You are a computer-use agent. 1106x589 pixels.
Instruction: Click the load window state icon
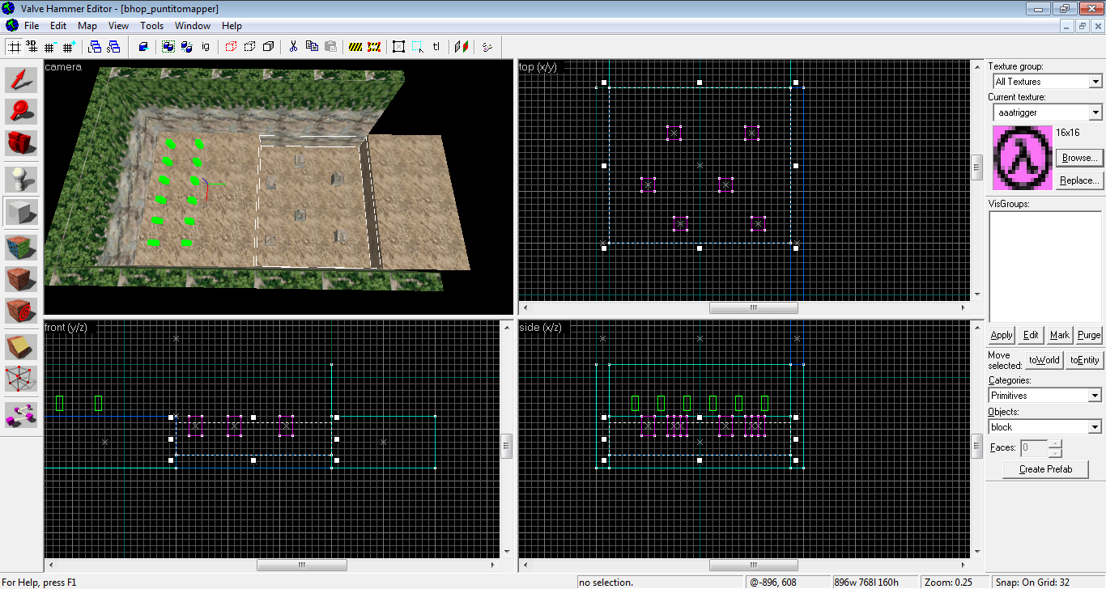point(95,47)
